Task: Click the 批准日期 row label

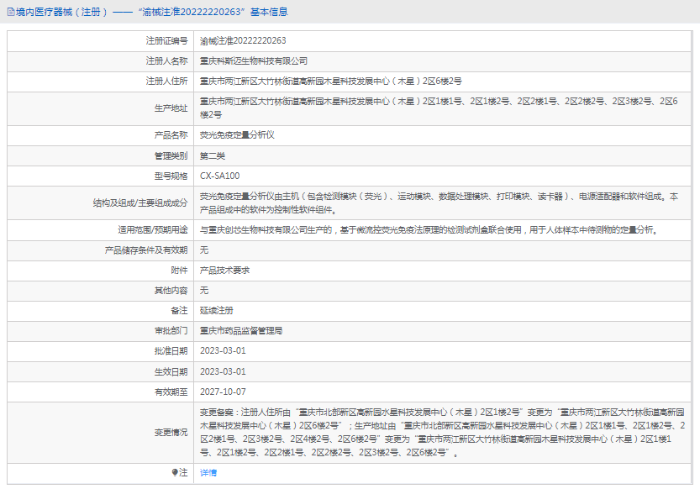Action: [171, 351]
